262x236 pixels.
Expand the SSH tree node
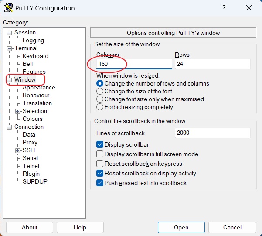coord(17,150)
